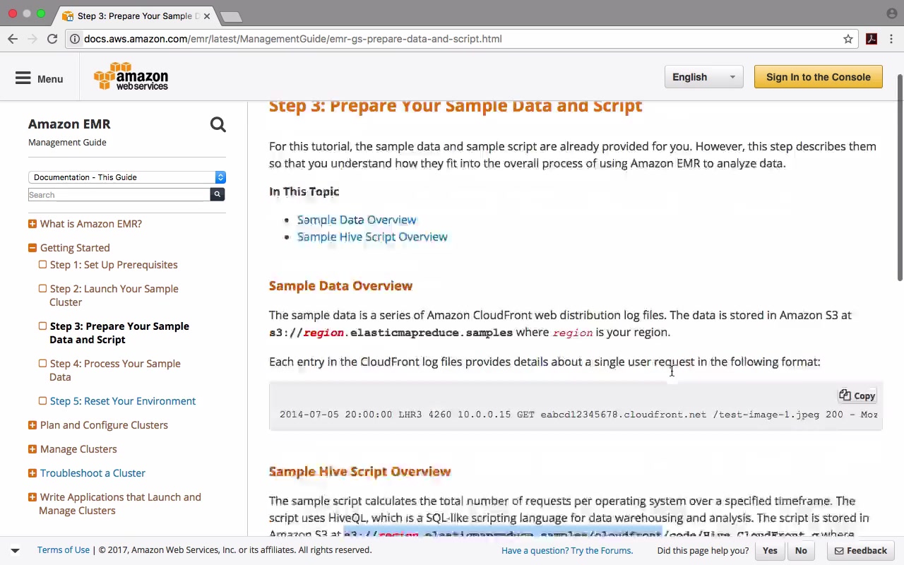
Task: Expand Manage Clusters section
Action: (32, 449)
